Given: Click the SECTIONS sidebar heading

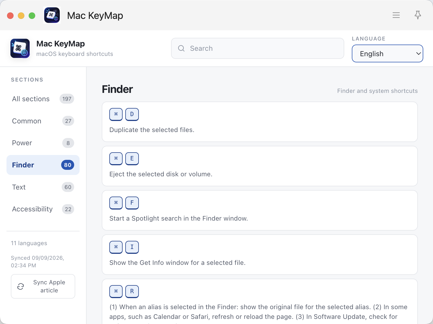Looking at the screenshot, I should [x=27, y=80].
